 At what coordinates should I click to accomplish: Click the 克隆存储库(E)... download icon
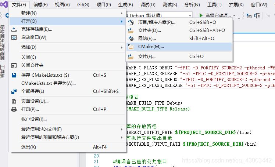[14, 29]
